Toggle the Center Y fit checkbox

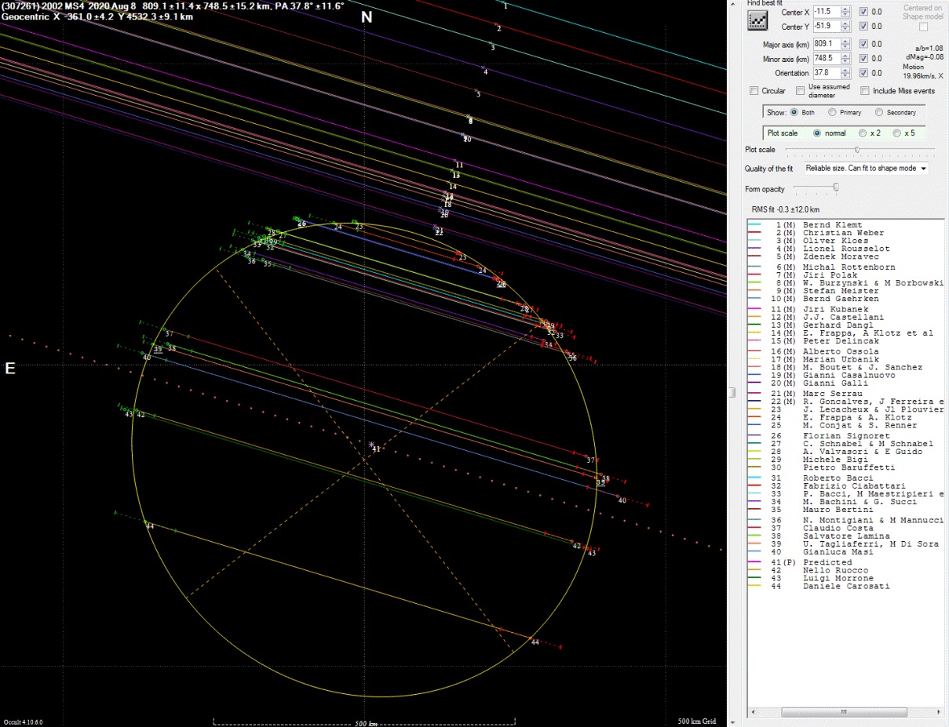[x=863, y=27]
